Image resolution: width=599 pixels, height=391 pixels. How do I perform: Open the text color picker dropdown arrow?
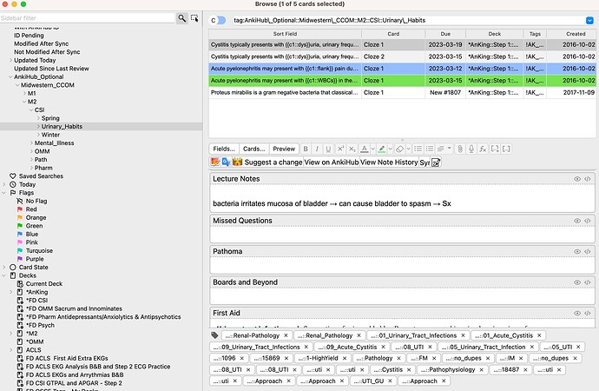372,149
